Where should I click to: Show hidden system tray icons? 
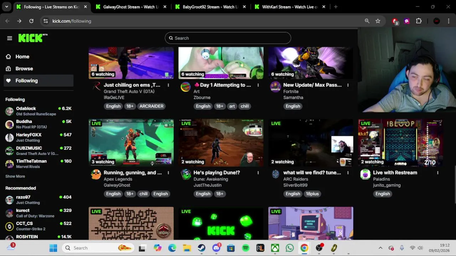click(380, 248)
